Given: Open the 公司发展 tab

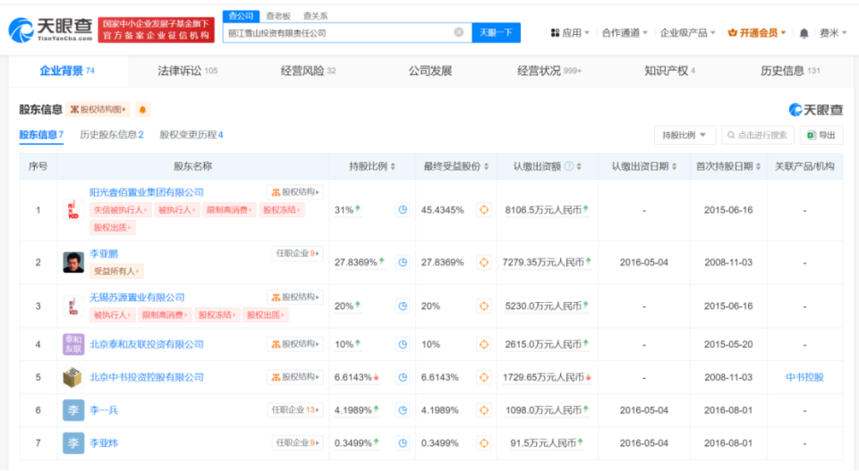Looking at the screenshot, I should [430, 71].
